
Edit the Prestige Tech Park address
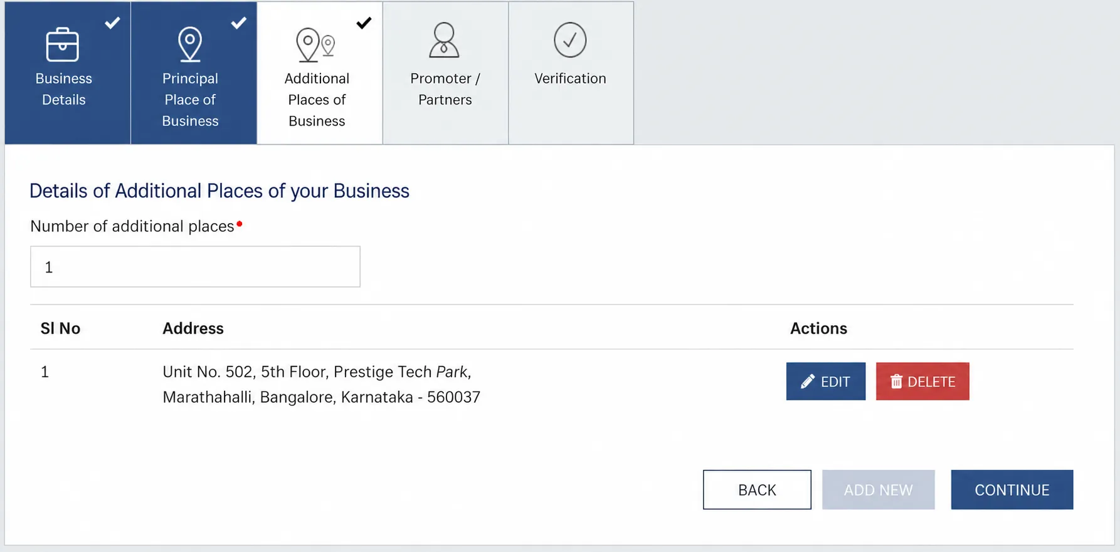[826, 382]
